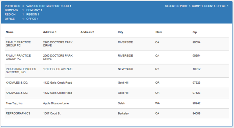234x128 pixels.
Task: Click the City column header
Action: coord(120,32)
